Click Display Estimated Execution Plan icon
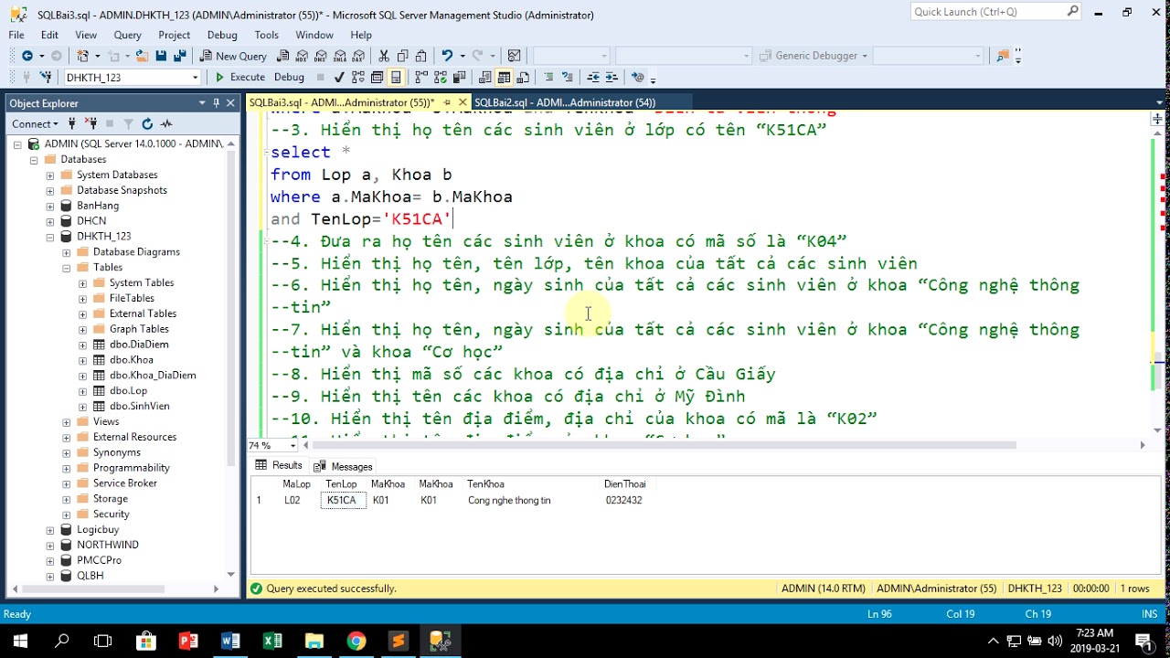 (x=357, y=78)
